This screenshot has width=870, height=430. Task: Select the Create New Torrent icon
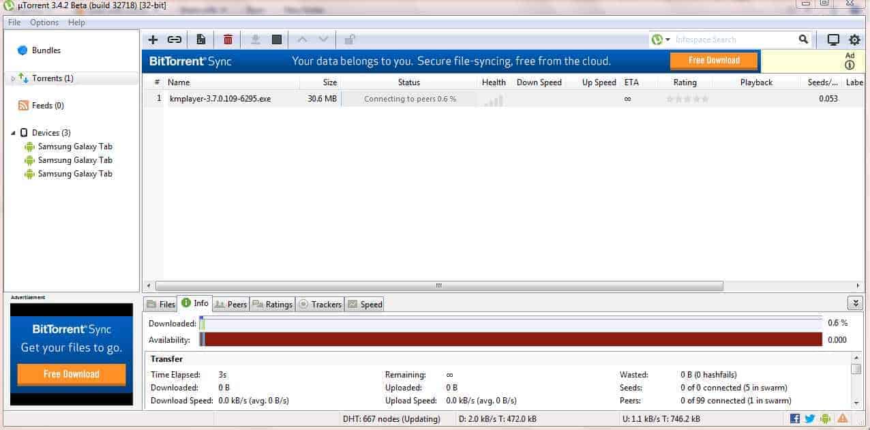tap(201, 40)
